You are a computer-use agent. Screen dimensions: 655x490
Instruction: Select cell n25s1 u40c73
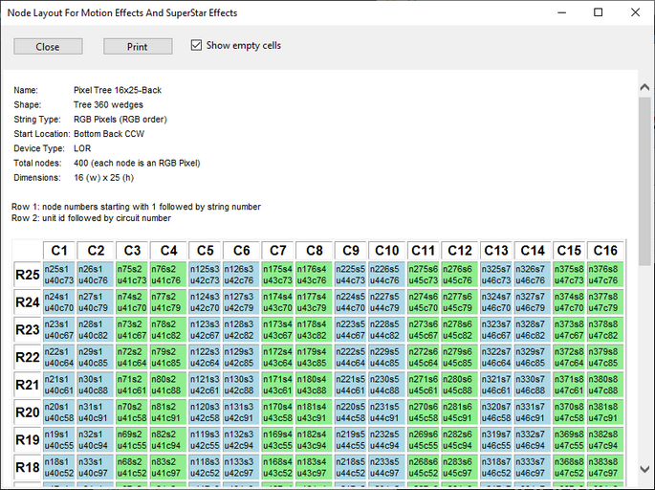59,275
